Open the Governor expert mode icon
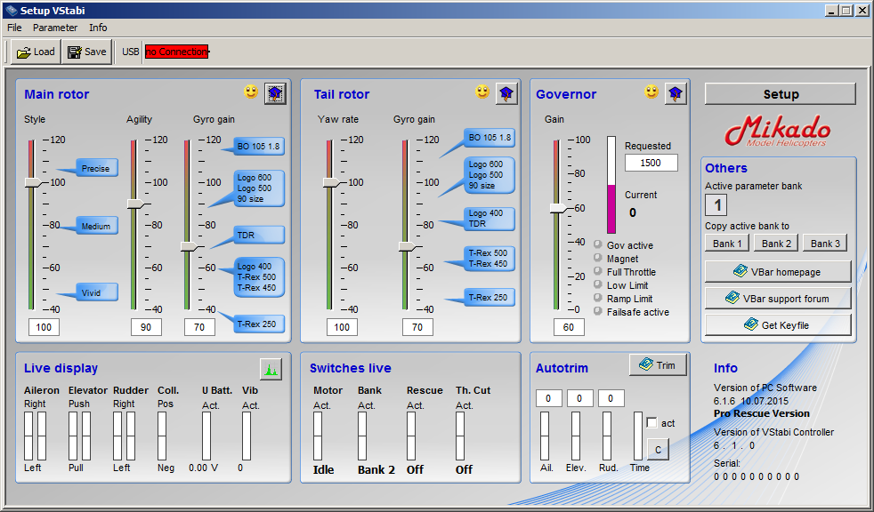The height and width of the screenshot is (512, 874). 676,93
